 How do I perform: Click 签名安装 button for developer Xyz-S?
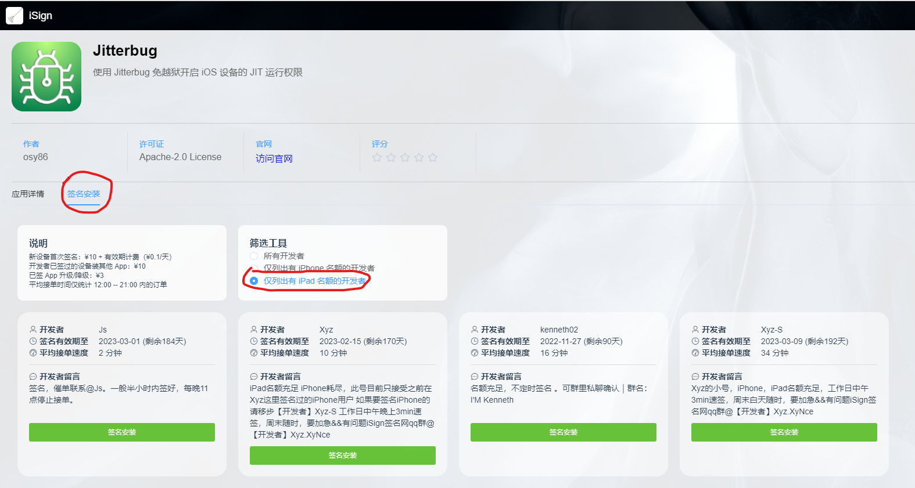click(784, 432)
